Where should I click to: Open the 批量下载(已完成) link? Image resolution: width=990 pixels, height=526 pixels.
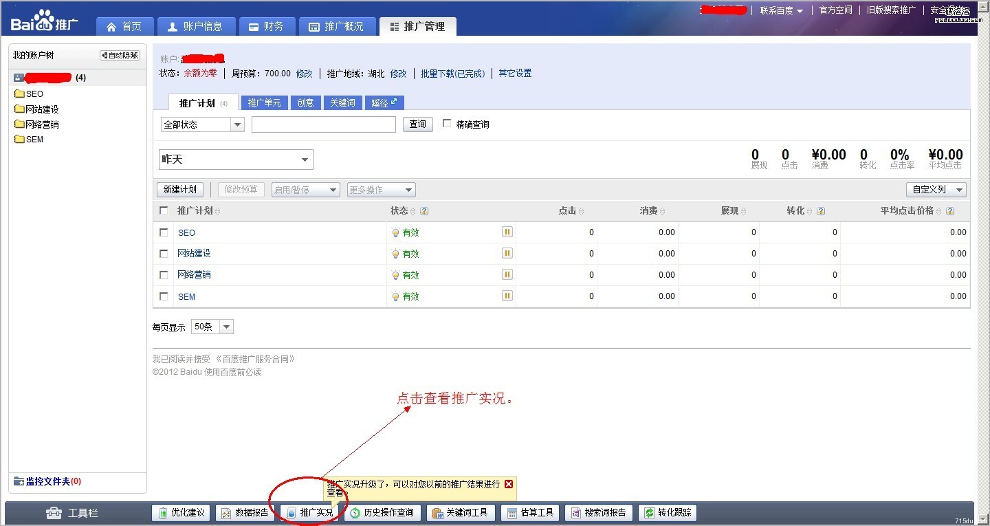(x=453, y=74)
